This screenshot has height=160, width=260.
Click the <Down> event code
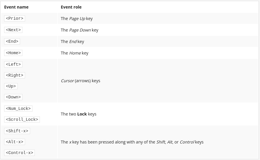[x=13, y=97]
